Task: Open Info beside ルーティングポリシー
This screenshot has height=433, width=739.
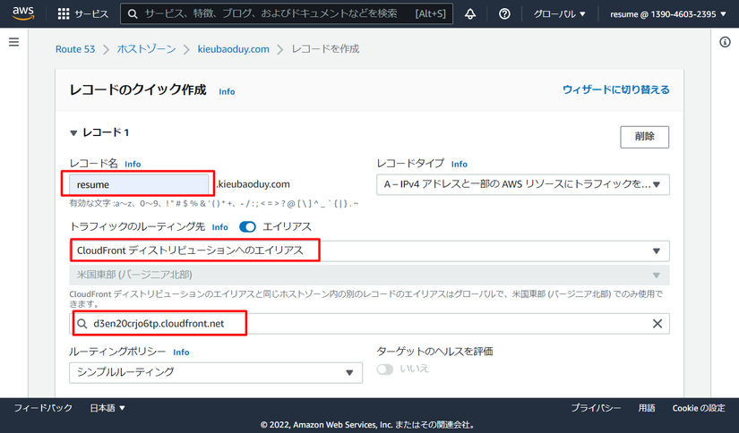Action: [181, 352]
